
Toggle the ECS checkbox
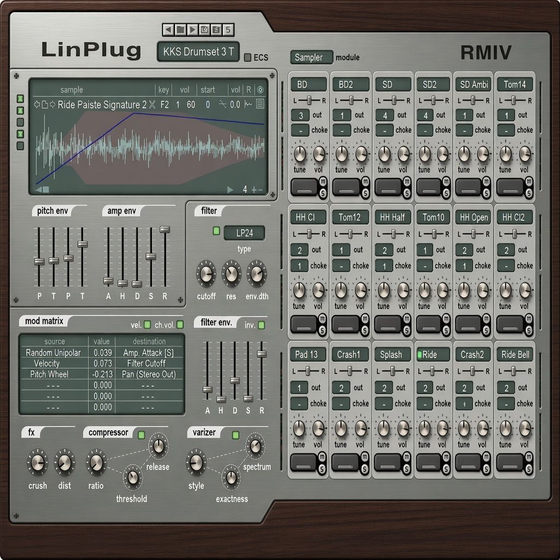pos(248,57)
